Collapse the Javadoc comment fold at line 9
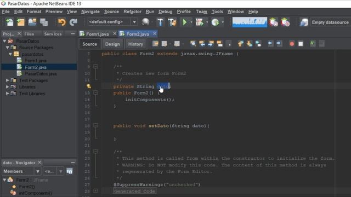Viewport: 351px width, 197px height. tap(95, 67)
